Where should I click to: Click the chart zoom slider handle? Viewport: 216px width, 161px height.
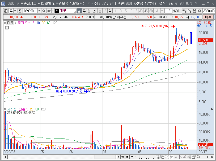[x=140, y=156]
